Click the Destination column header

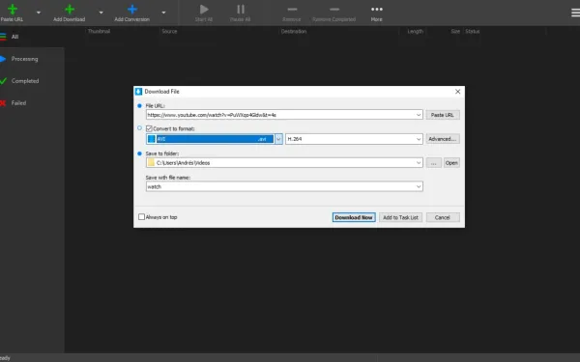[x=294, y=32]
